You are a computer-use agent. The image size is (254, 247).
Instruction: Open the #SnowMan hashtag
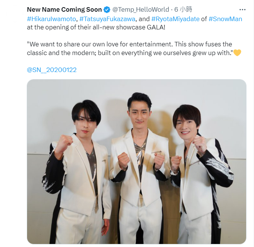tap(225, 19)
